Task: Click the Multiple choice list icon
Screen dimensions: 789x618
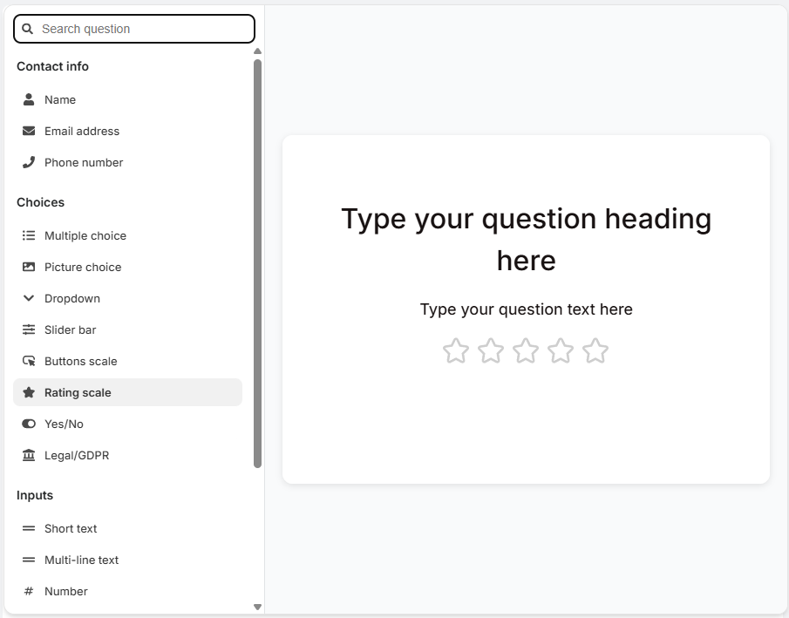Action: (29, 235)
